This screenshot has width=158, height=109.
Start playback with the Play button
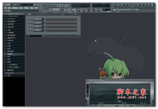tap(55, 10)
